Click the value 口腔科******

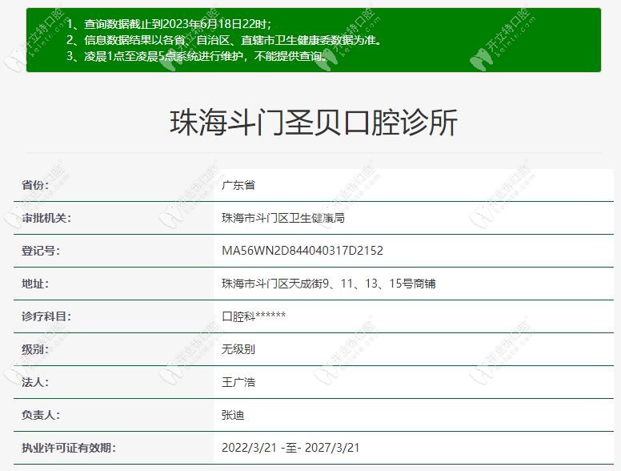point(254,316)
